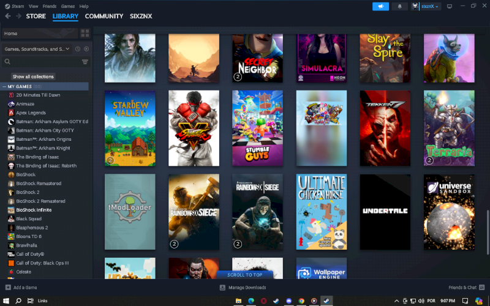Viewport: 490px width, 306px height.
Task: Open Stardew Valley cover
Action: point(130,128)
